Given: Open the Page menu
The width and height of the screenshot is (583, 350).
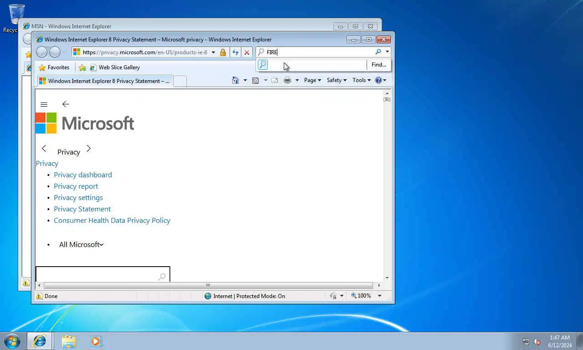Looking at the screenshot, I should coord(312,80).
